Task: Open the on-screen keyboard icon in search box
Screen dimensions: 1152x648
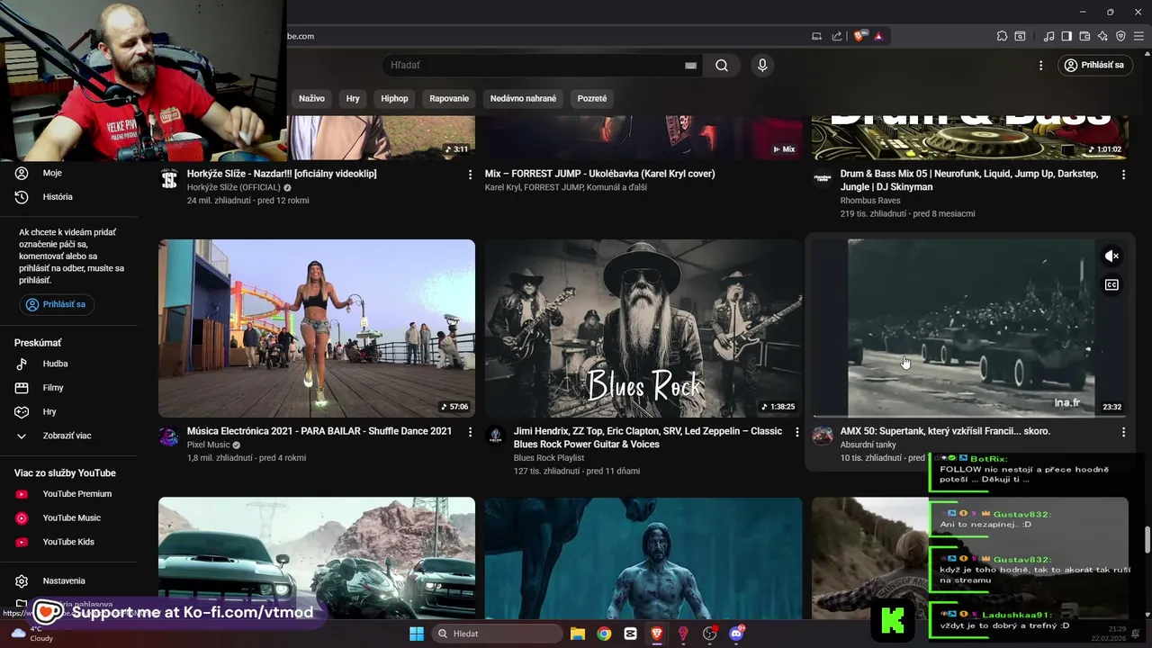Action: (690, 65)
